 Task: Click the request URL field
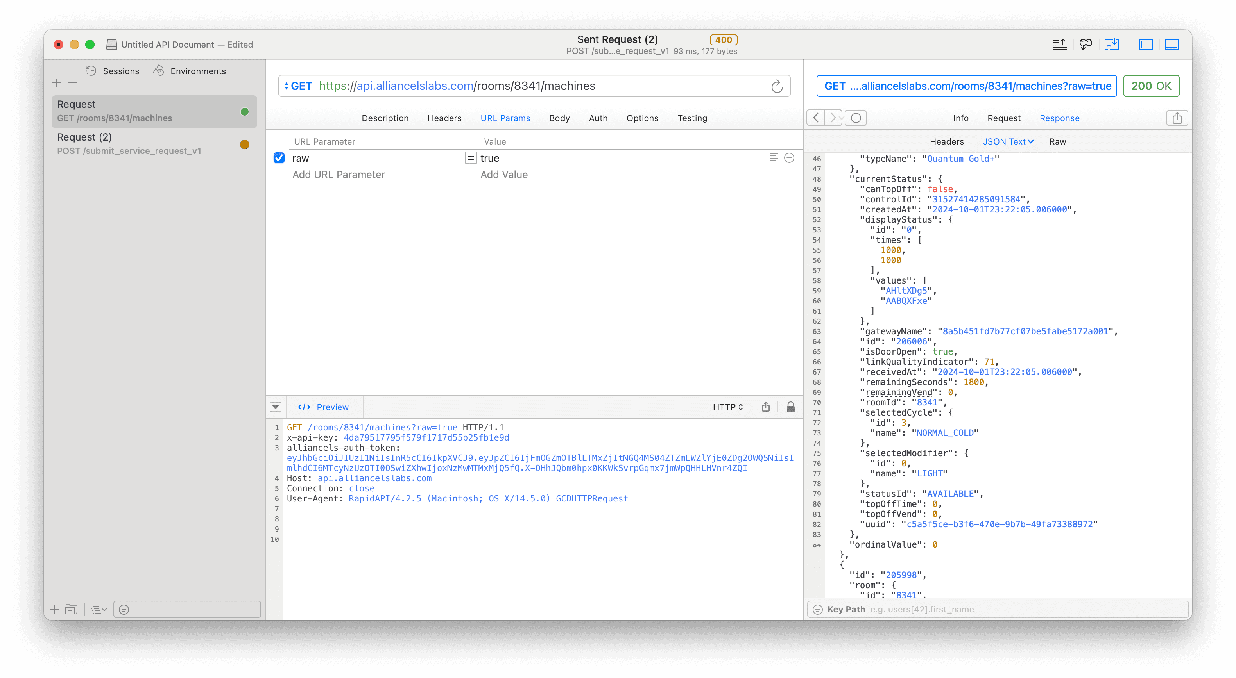(x=534, y=86)
